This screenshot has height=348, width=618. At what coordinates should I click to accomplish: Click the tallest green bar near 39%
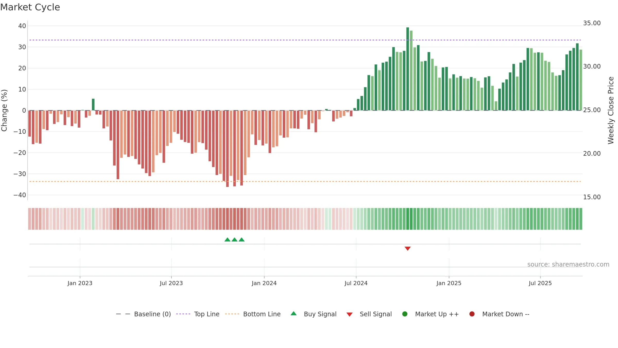tap(408, 69)
